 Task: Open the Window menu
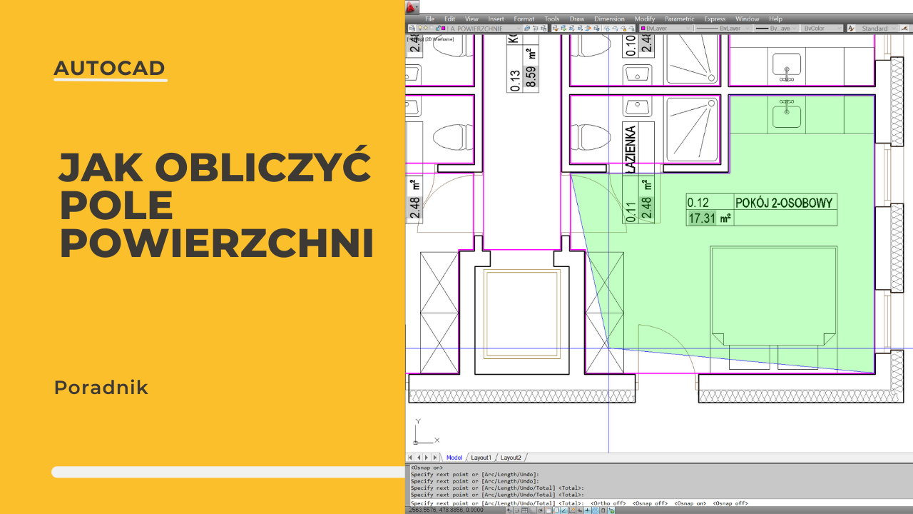point(747,19)
